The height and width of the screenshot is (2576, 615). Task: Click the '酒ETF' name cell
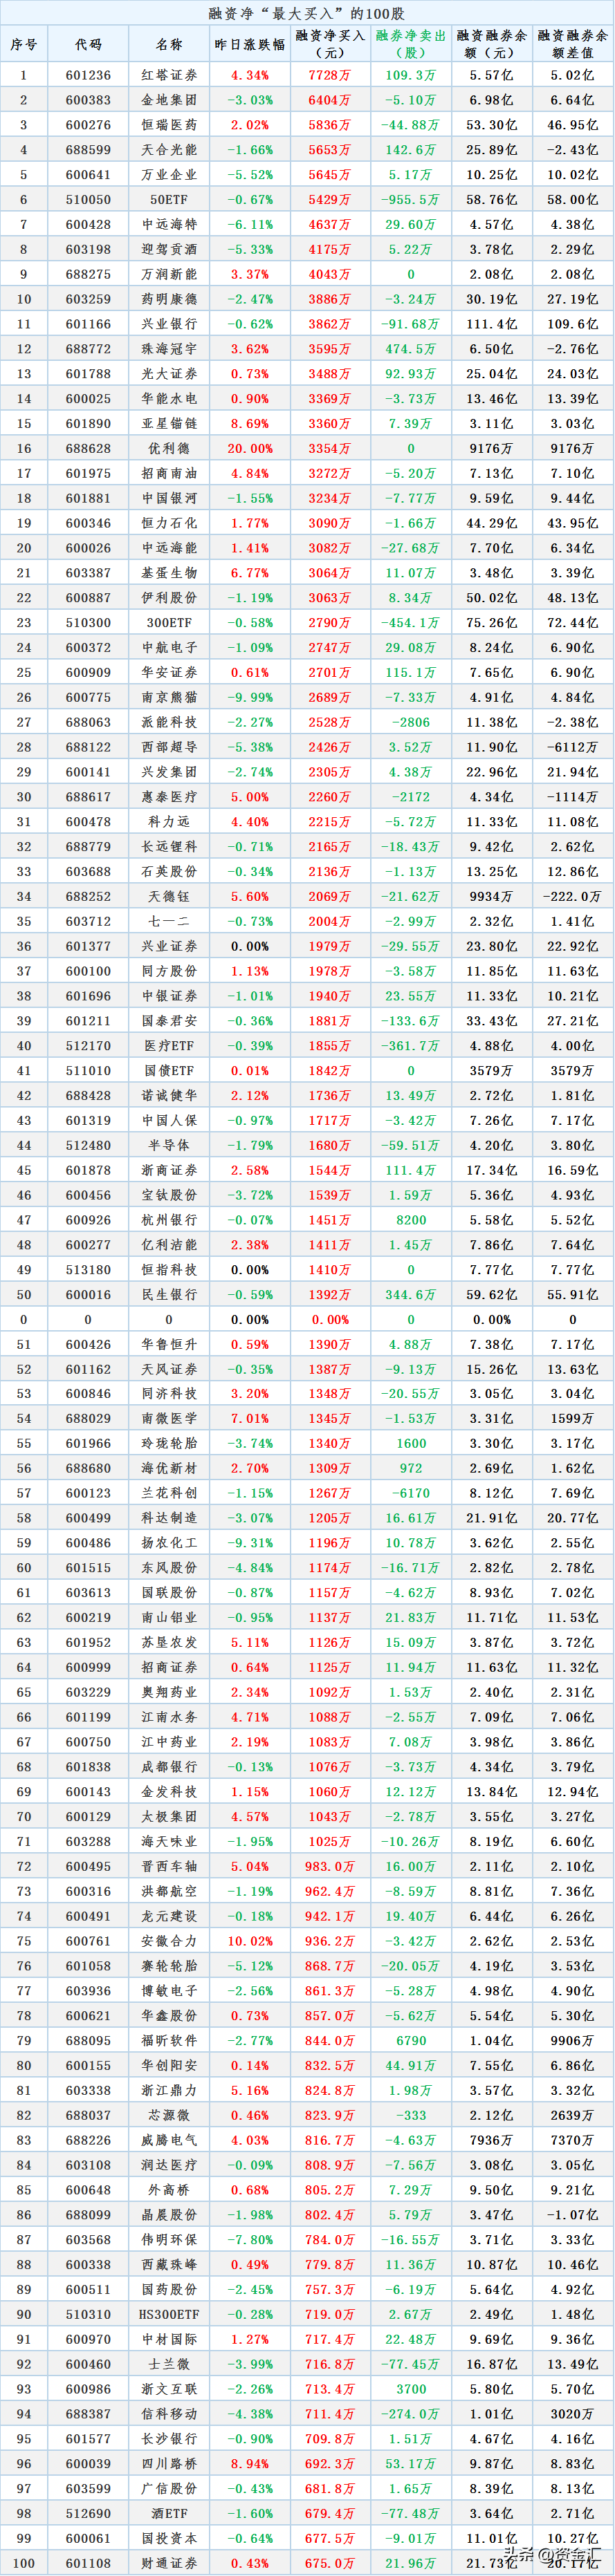click(169, 2513)
